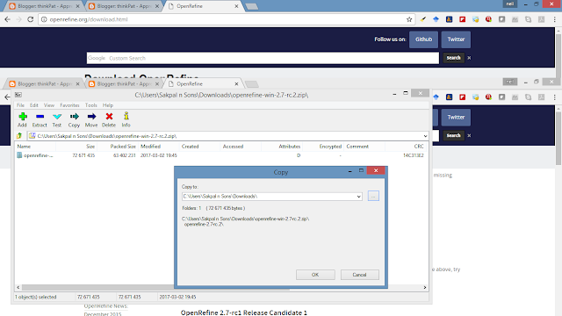Click the 2017-03-02 19:45 modified date cell

(158, 155)
